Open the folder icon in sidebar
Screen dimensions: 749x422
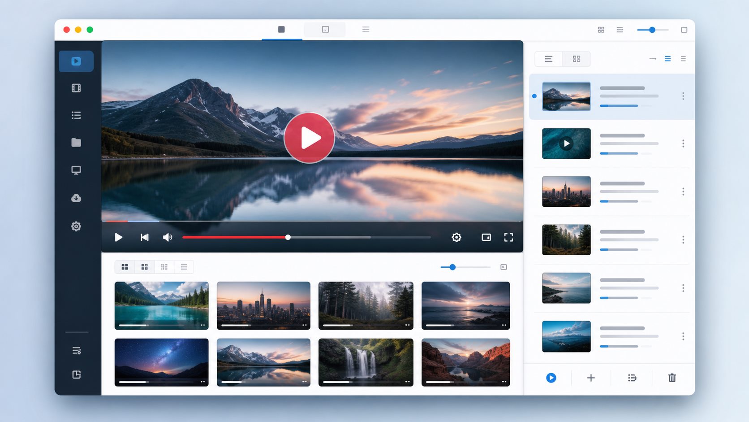pyautogui.click(x=76, y=143)
